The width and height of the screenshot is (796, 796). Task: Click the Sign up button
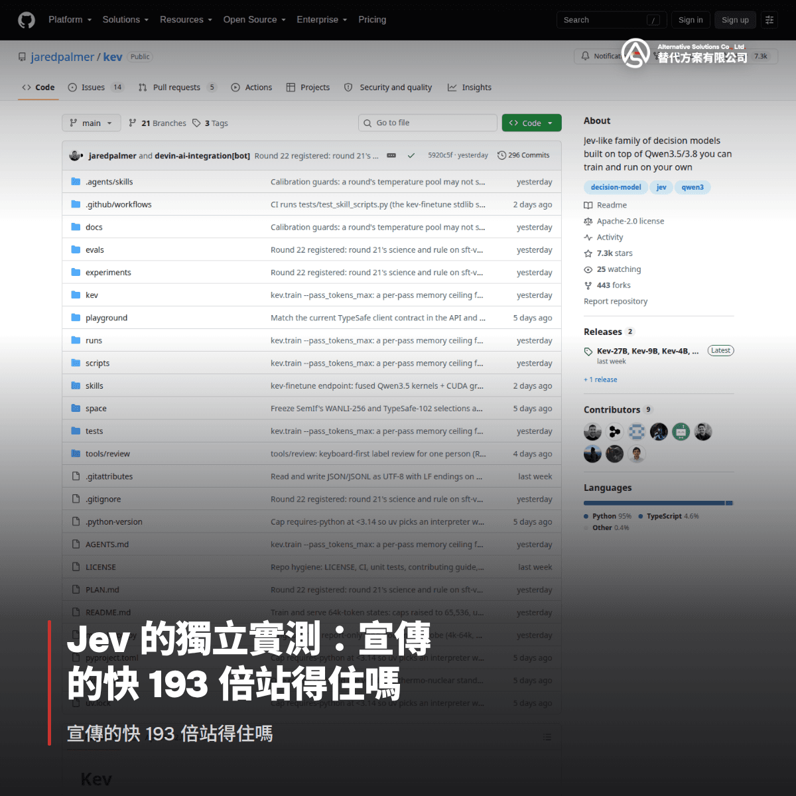coord(735,20)
